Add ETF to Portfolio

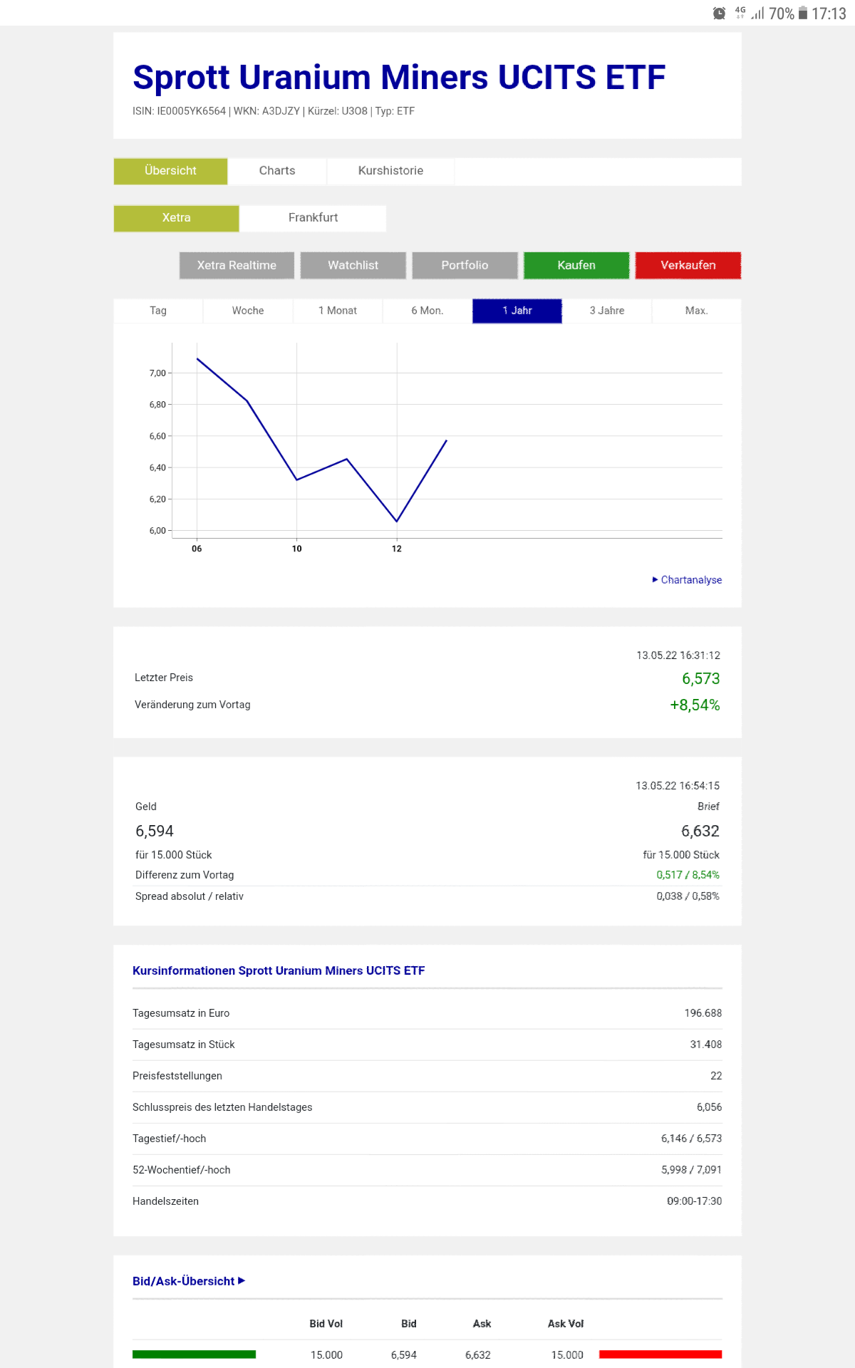coord(465,265)
